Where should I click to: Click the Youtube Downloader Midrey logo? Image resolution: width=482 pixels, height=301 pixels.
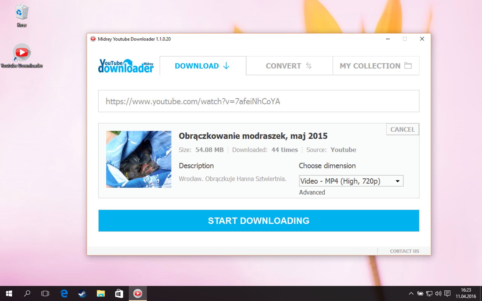(x=126, y=66)
